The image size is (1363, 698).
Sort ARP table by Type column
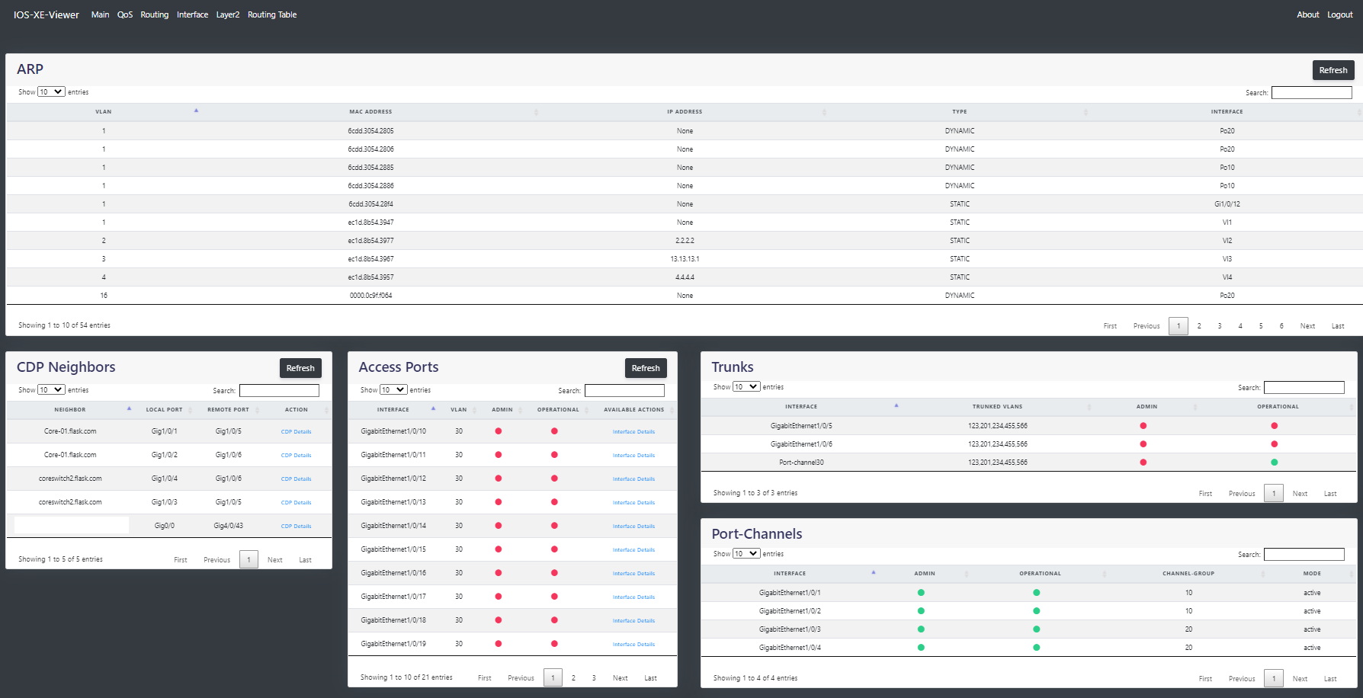pos(959,112)
